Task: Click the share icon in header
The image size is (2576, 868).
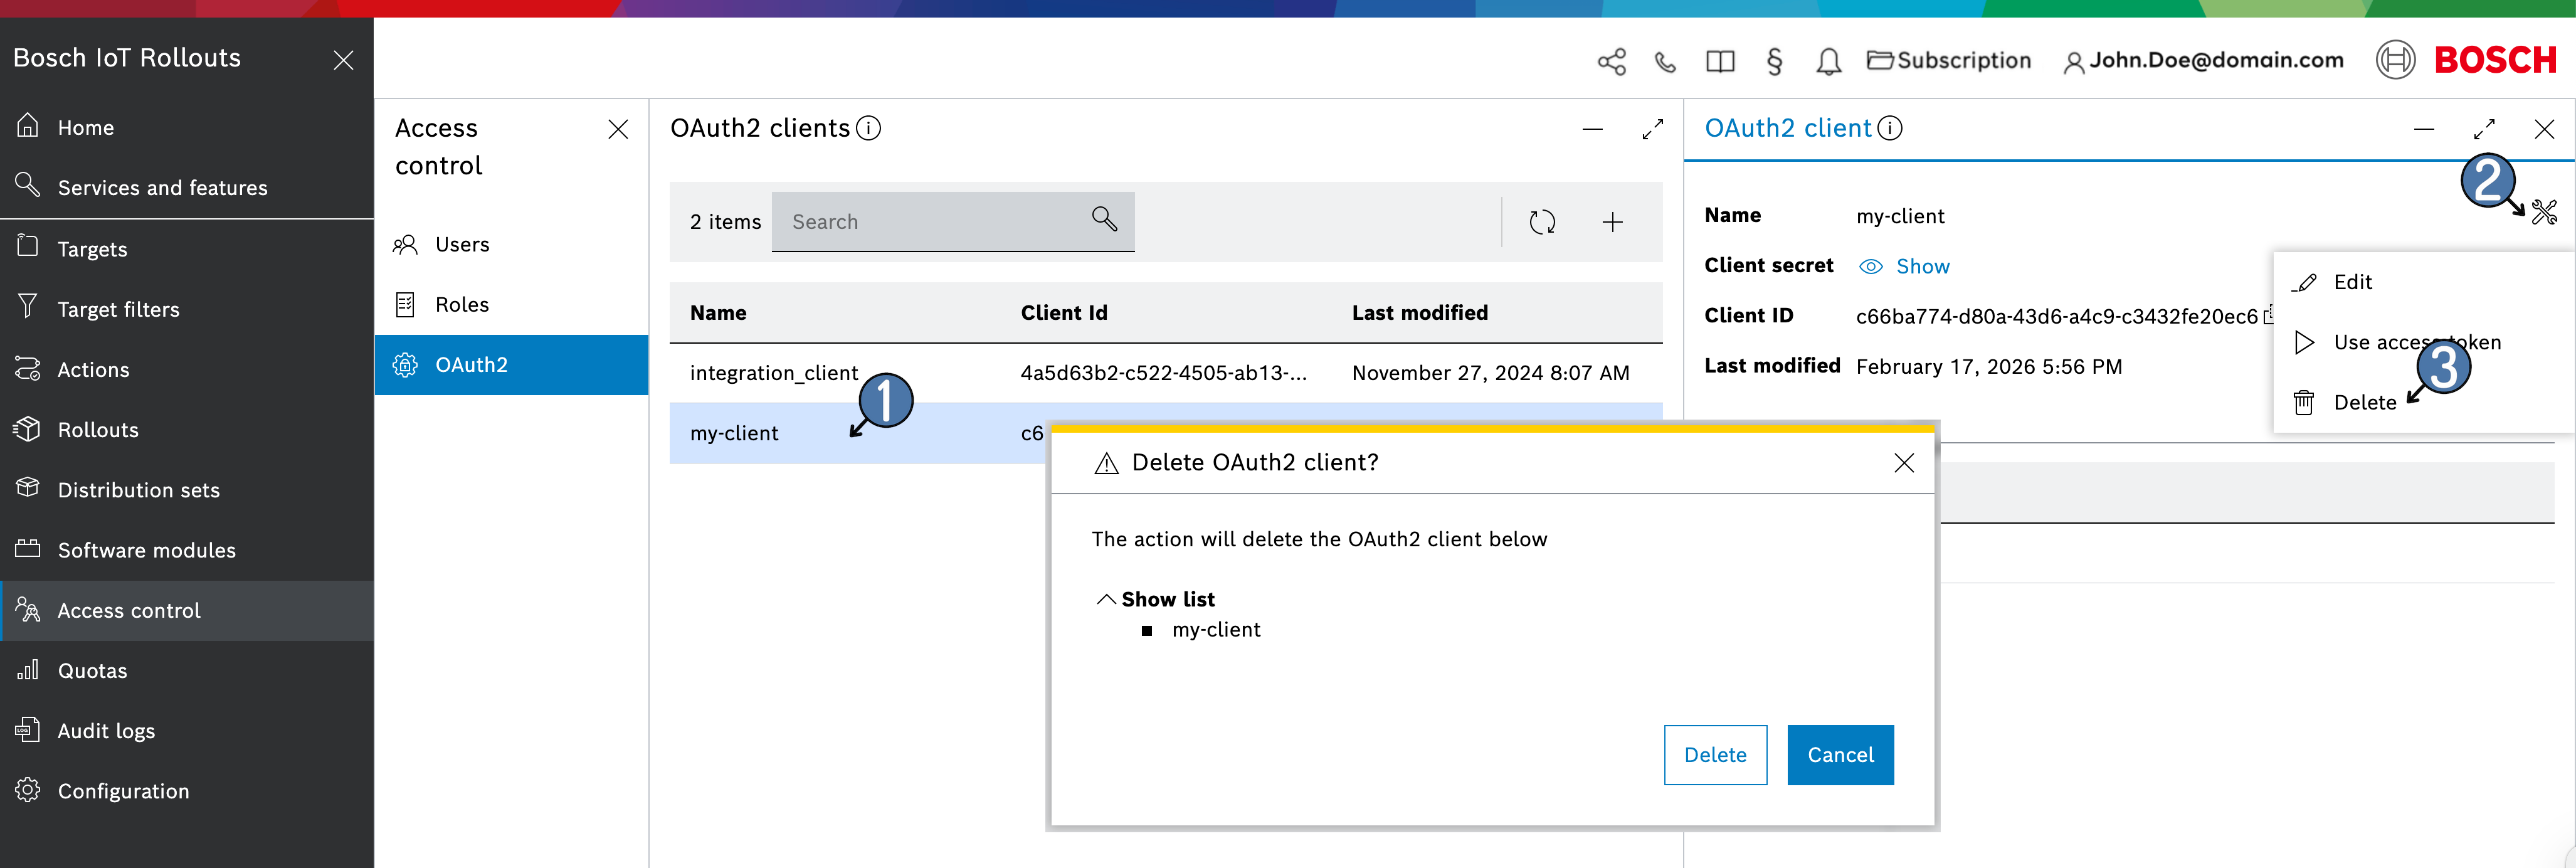Action: [1611, 61]
